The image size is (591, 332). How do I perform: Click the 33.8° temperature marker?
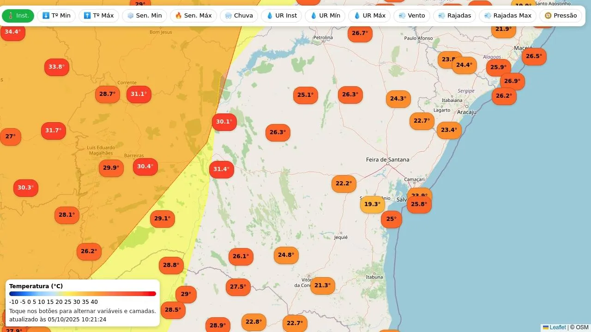56,67
